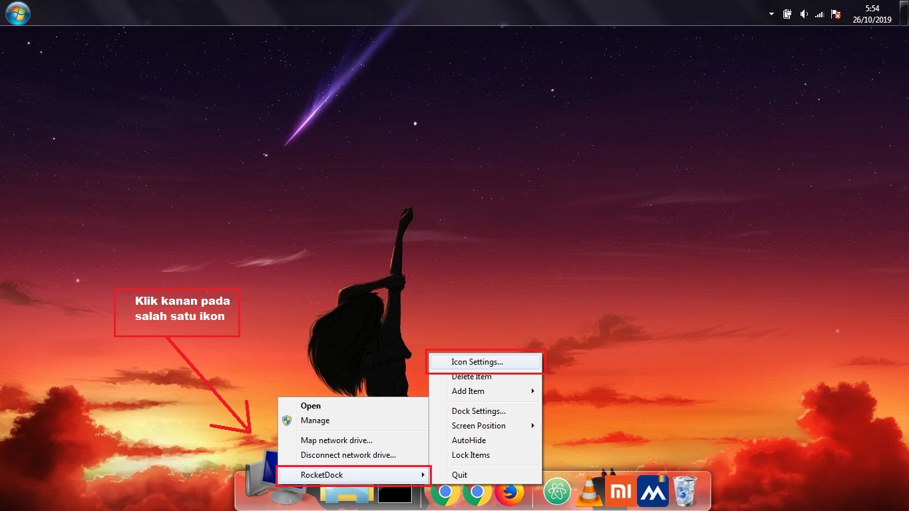Open the Windows Start menu orb
This screenshot has height=511, width=909.
(17, 13)
